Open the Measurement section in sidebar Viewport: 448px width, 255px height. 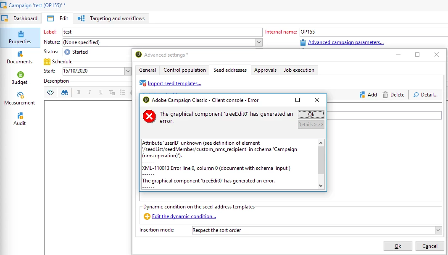(20, 99)
